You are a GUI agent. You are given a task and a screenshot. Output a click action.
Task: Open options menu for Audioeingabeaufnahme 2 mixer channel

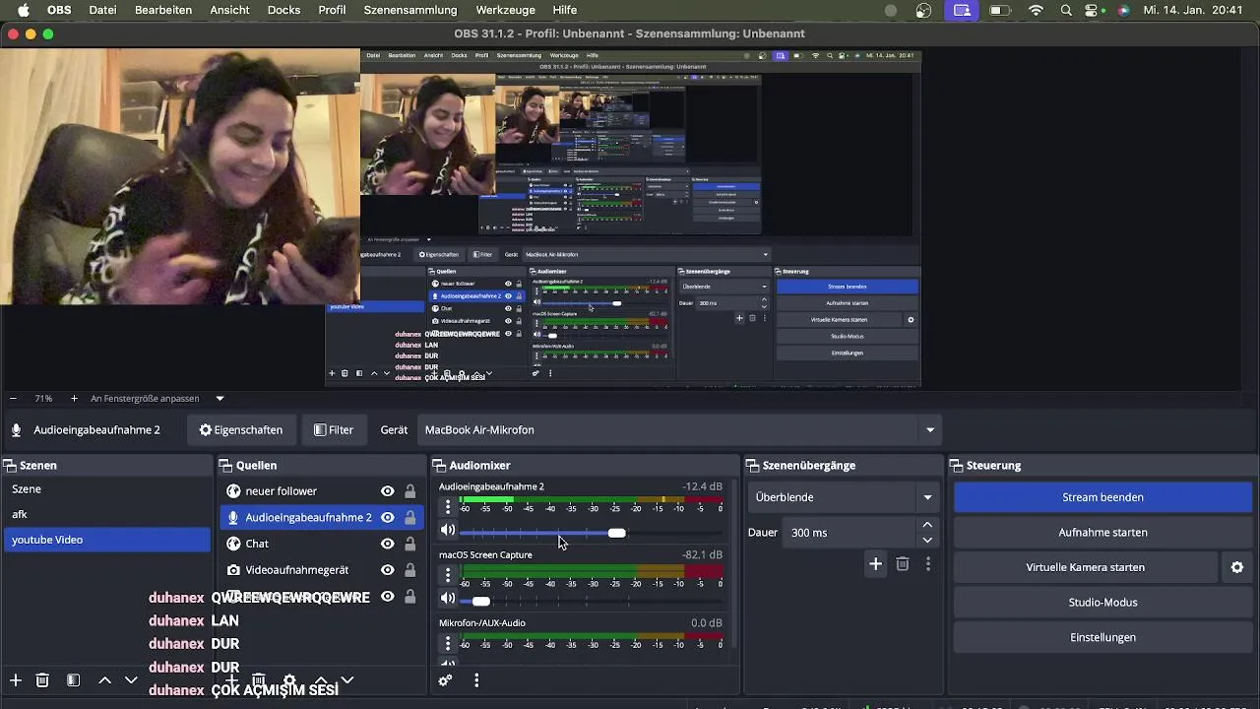coord(448,507)
